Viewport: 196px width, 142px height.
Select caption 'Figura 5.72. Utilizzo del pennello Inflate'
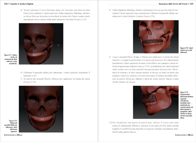(11, 126)
